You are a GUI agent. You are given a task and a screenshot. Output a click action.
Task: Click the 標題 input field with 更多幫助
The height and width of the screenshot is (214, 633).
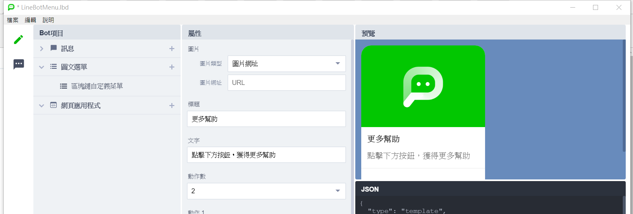pos(266,119)
